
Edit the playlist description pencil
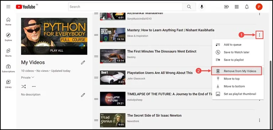pos(83,95)
